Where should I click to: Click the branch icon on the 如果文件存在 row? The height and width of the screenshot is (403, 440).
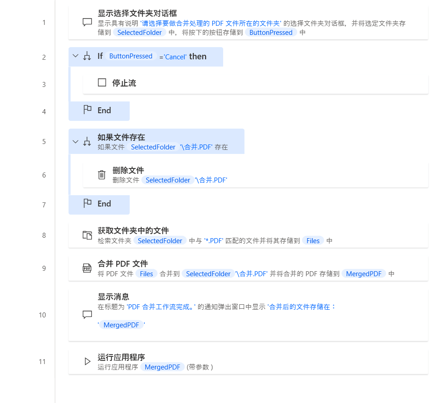click(x=87, y=141)
